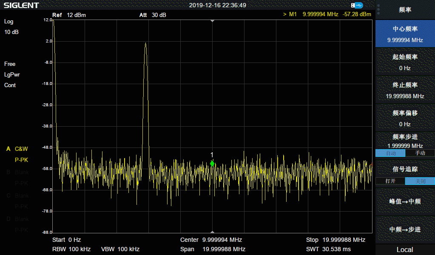The image size is (435, 255).
Task: Select 中心频率 center frequency softkey
Action: point(405,34)
